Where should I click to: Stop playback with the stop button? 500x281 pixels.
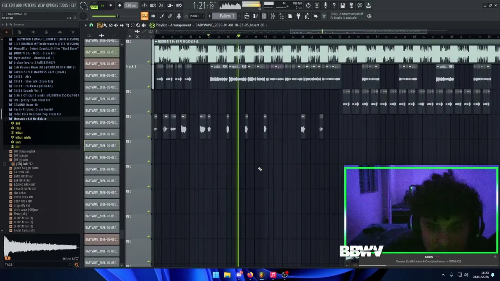click(111, 5)
